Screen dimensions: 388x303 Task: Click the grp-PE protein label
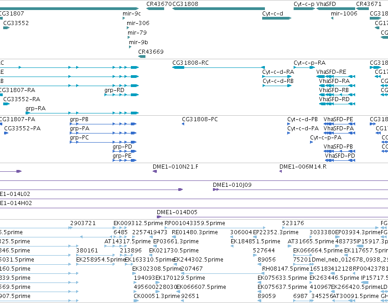(x=122, y=156)
